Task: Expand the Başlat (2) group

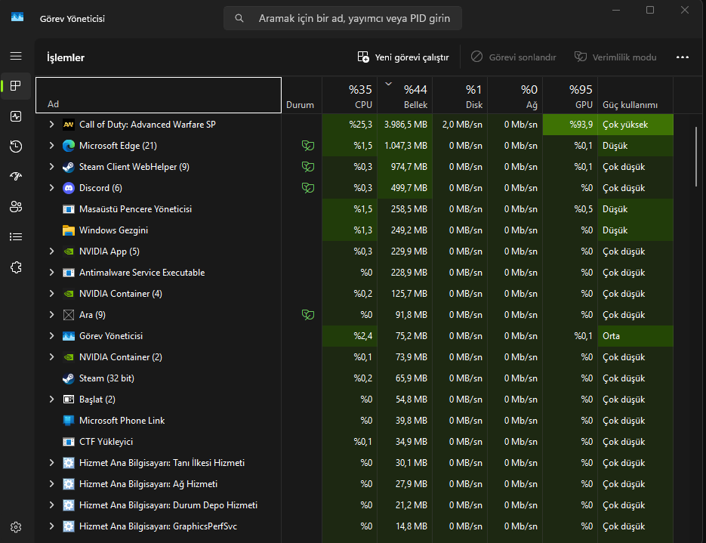Action: [51, 400]
